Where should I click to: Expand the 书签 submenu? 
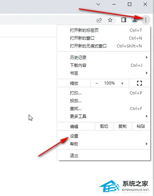point(104,73)
